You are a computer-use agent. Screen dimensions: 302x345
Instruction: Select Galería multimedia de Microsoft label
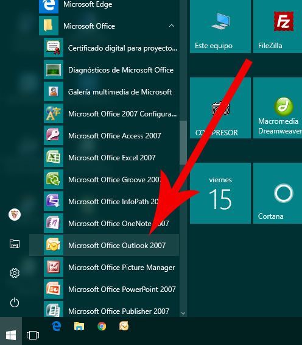120,92
